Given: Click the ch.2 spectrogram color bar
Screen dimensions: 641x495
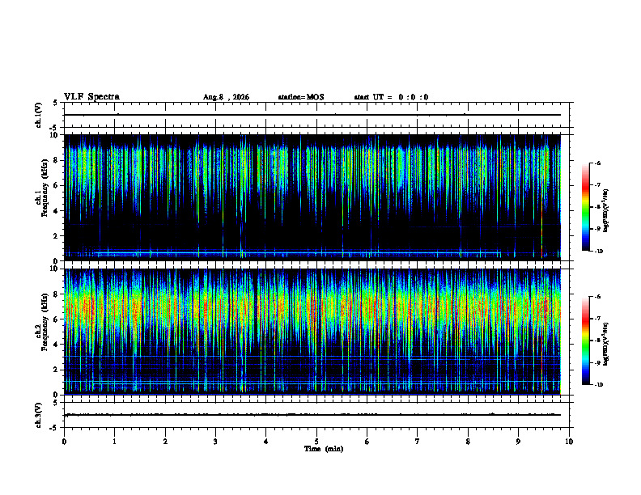Looking at the screenshot, I should pyautogui.click(x=585, y=341).
